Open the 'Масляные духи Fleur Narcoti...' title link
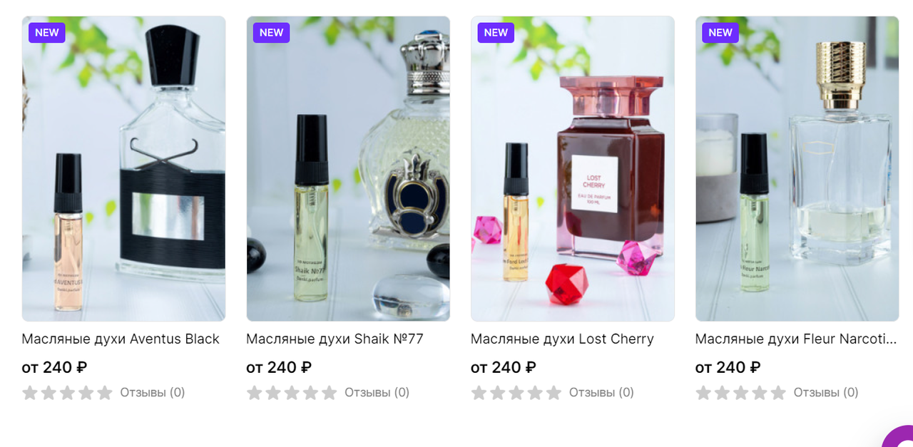The height and width of the screenshot is (447, 913). (x=796, y=339)
